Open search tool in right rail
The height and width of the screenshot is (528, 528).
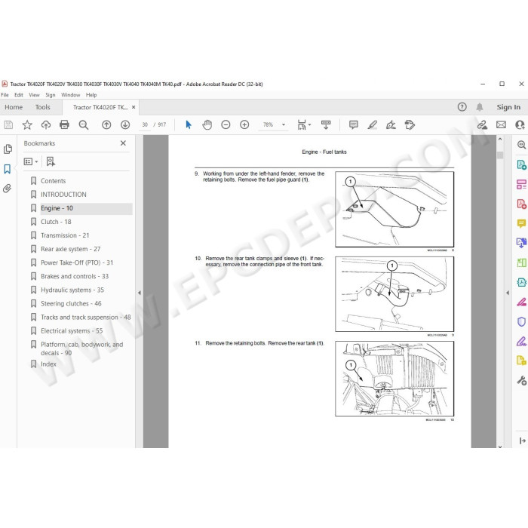[x=521, y=145]
